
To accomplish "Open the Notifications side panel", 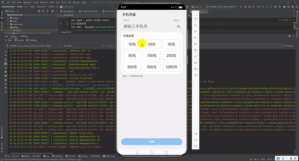I will pos(297,17).
